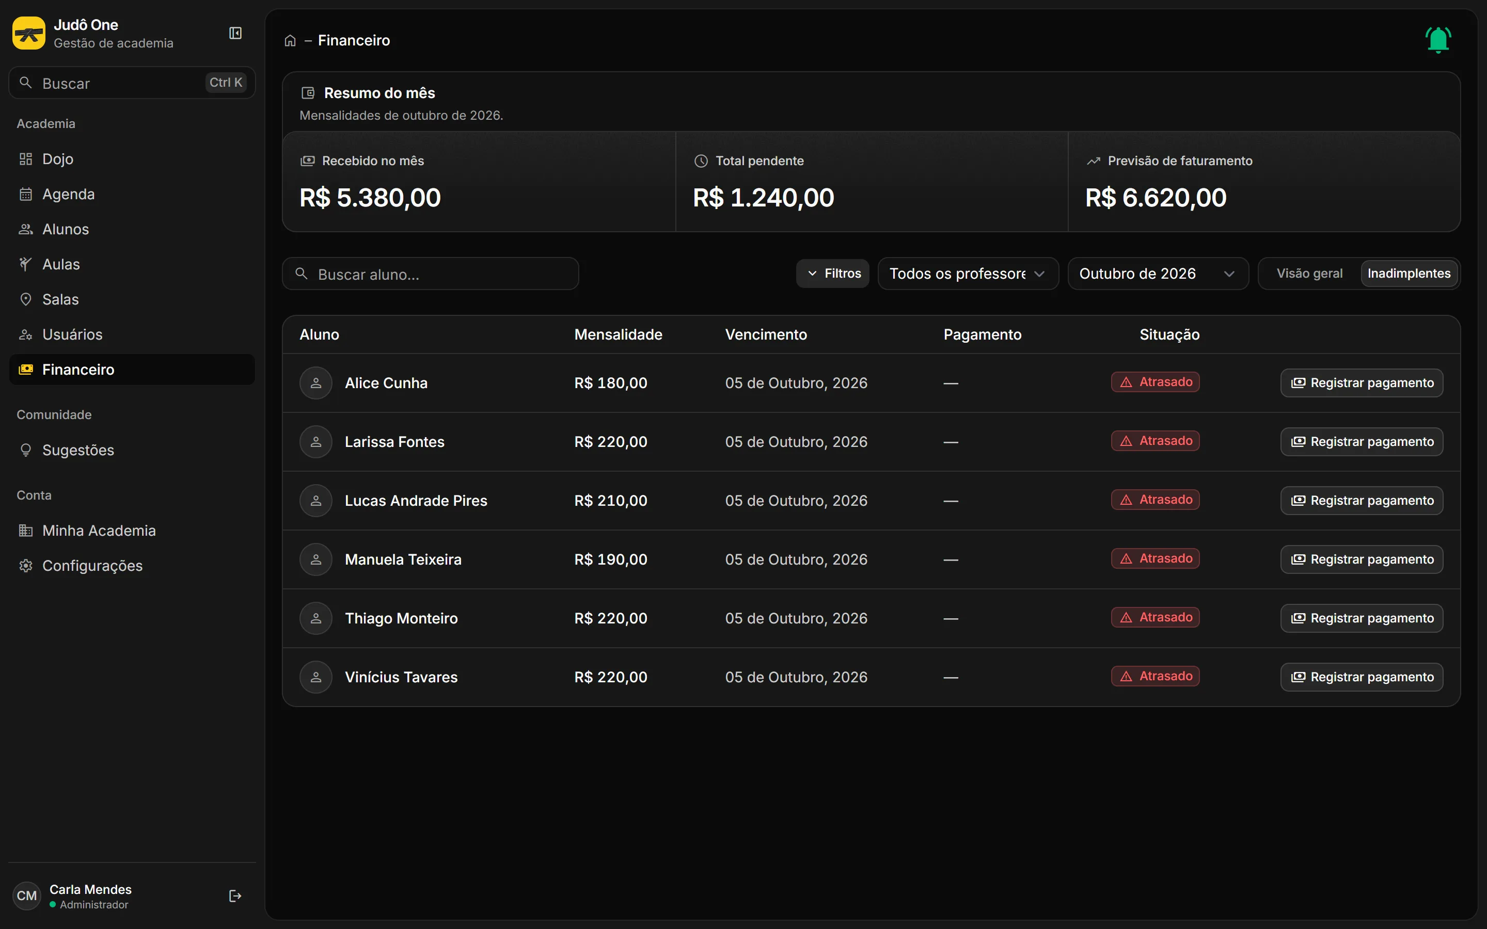1487x929 pixels.
Task: Log out using the exit icon beside Carla Mendes
Action: (235, 896)
